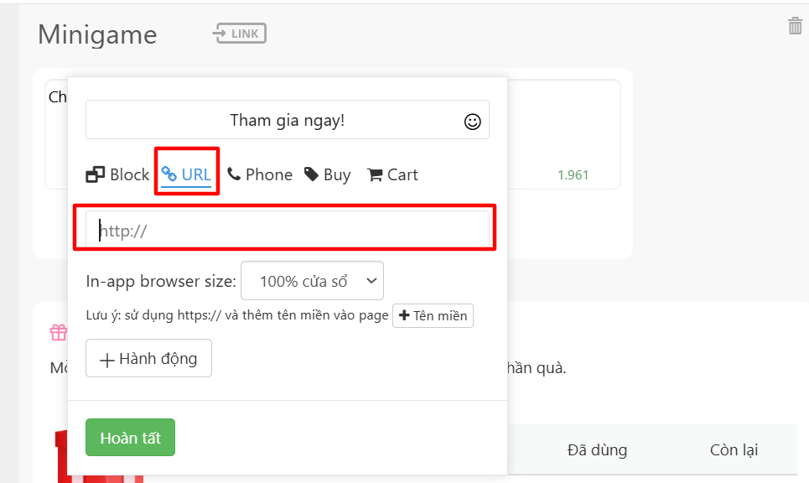Click the + Hành động button
The image size is (809, 483).
pyautogui.click(x=148, y=358)
